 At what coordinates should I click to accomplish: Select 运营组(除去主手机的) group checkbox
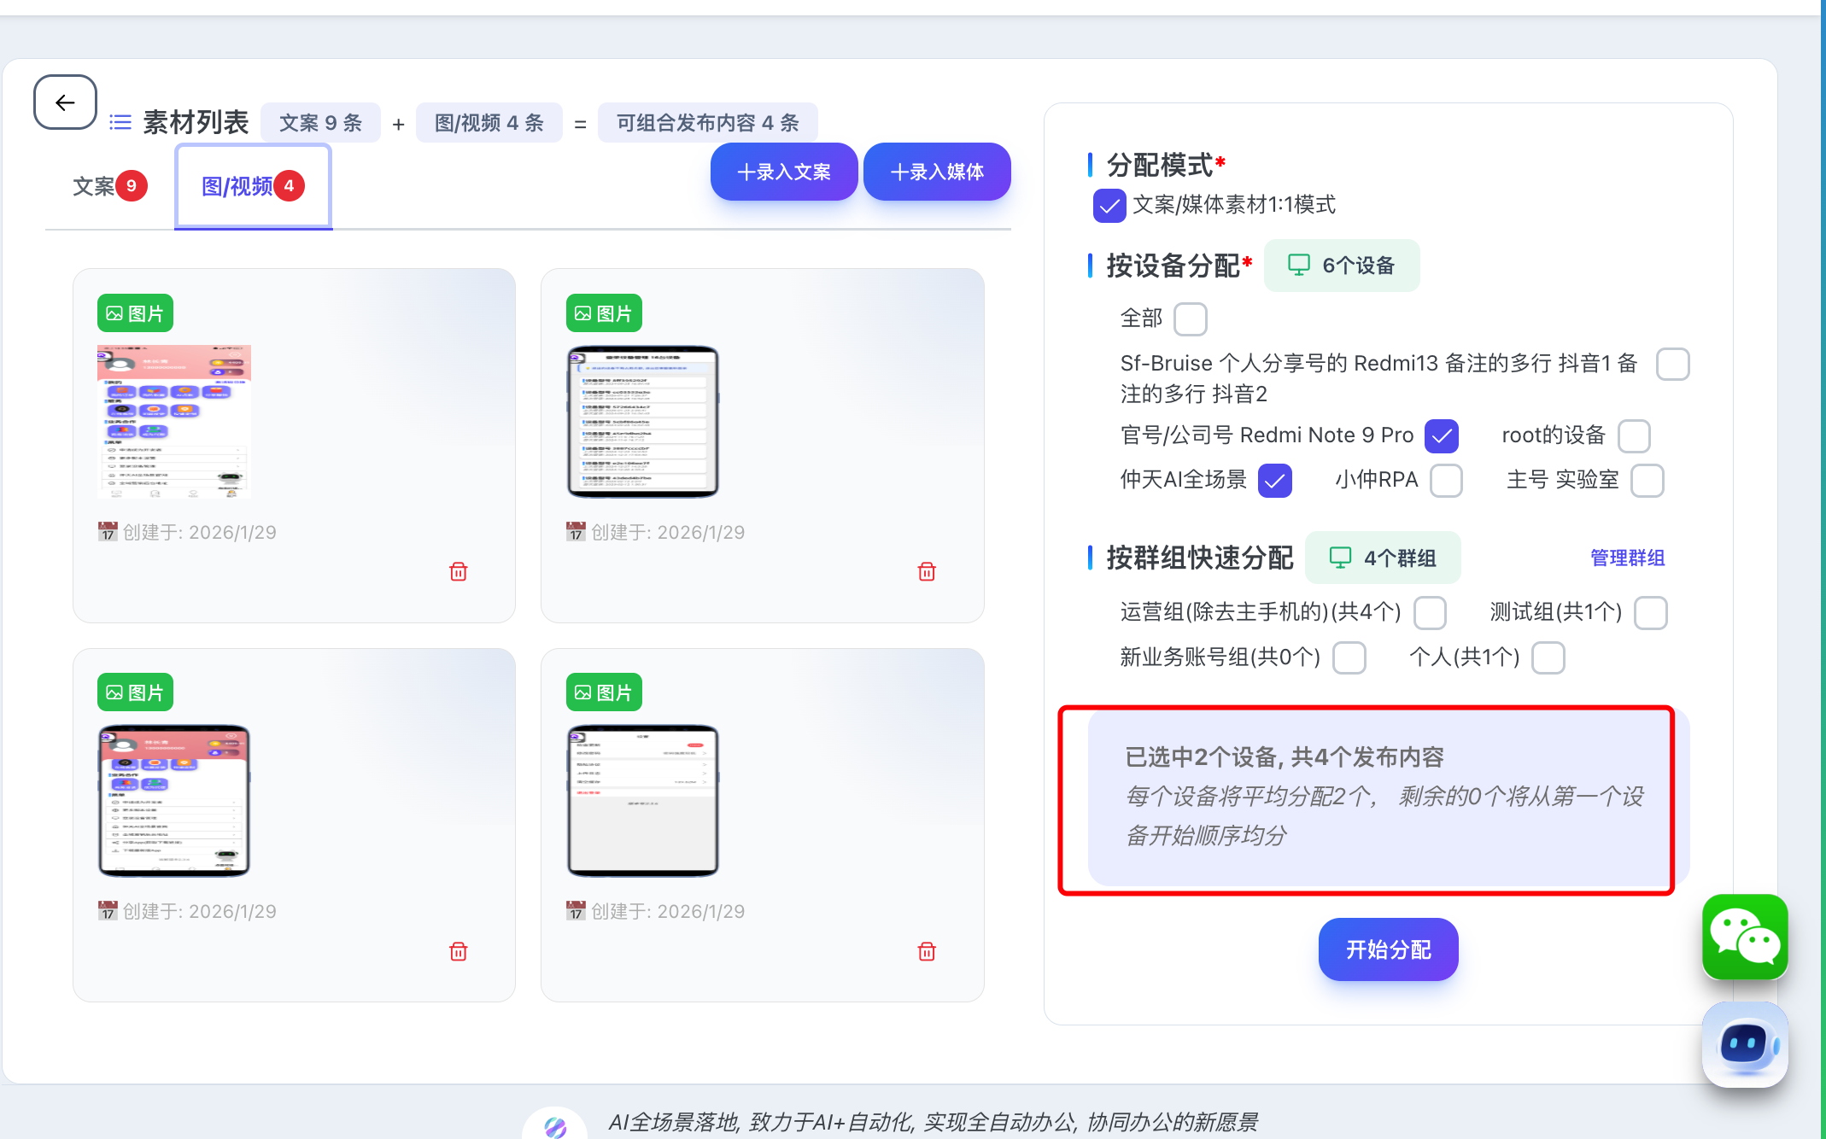(1430, 613)
